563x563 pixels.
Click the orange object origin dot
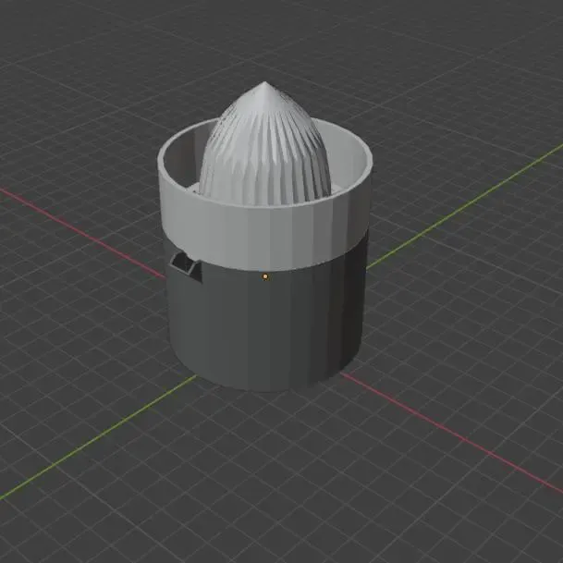(265, 276)
